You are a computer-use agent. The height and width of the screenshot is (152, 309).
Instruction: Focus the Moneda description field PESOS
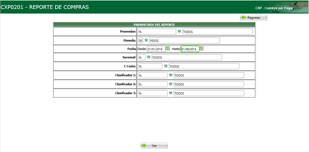185,40
